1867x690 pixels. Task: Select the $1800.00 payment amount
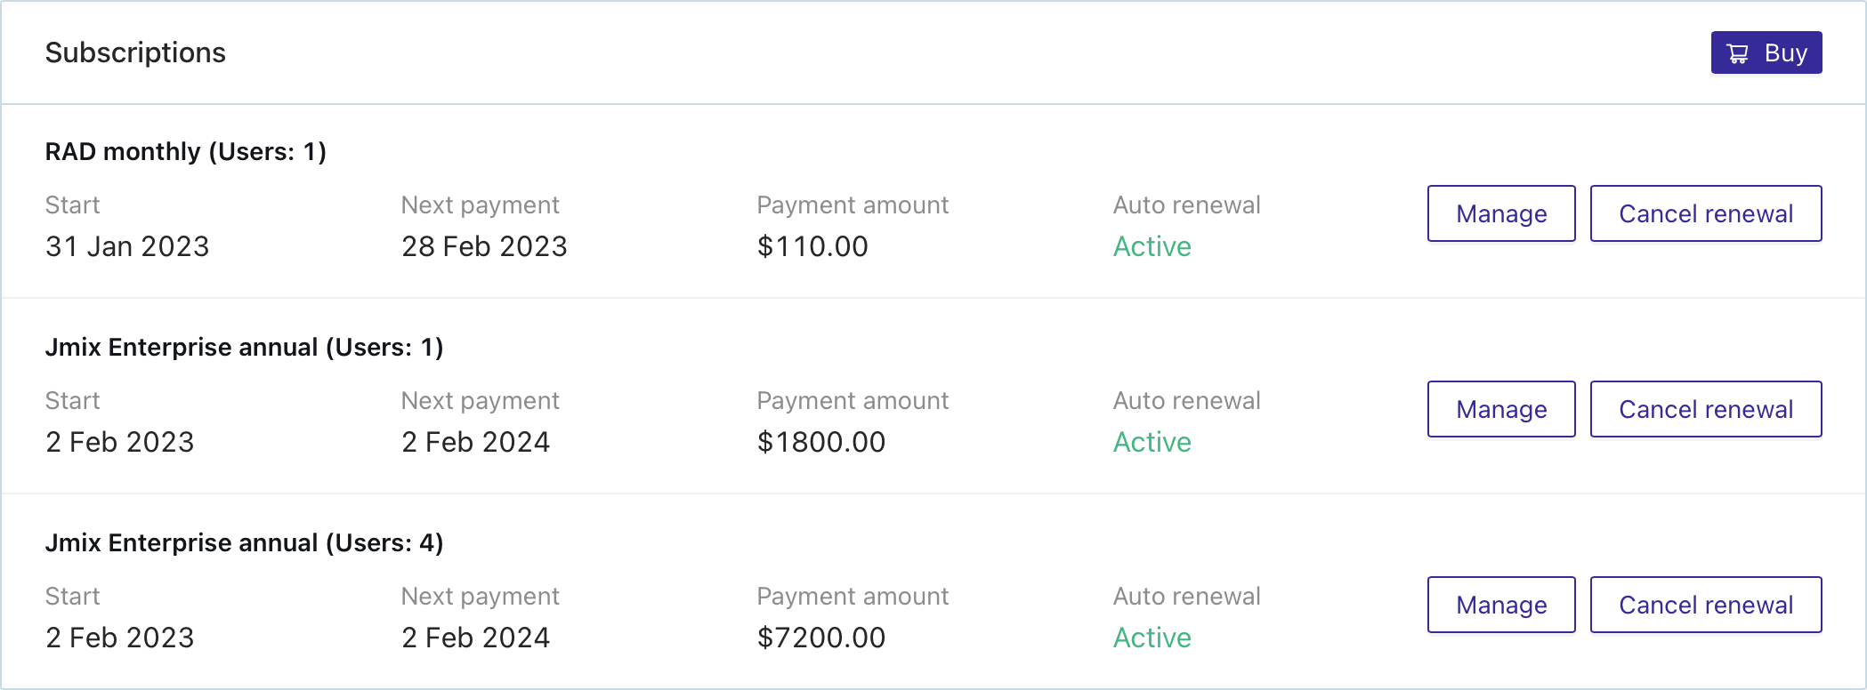pos(820,442)
